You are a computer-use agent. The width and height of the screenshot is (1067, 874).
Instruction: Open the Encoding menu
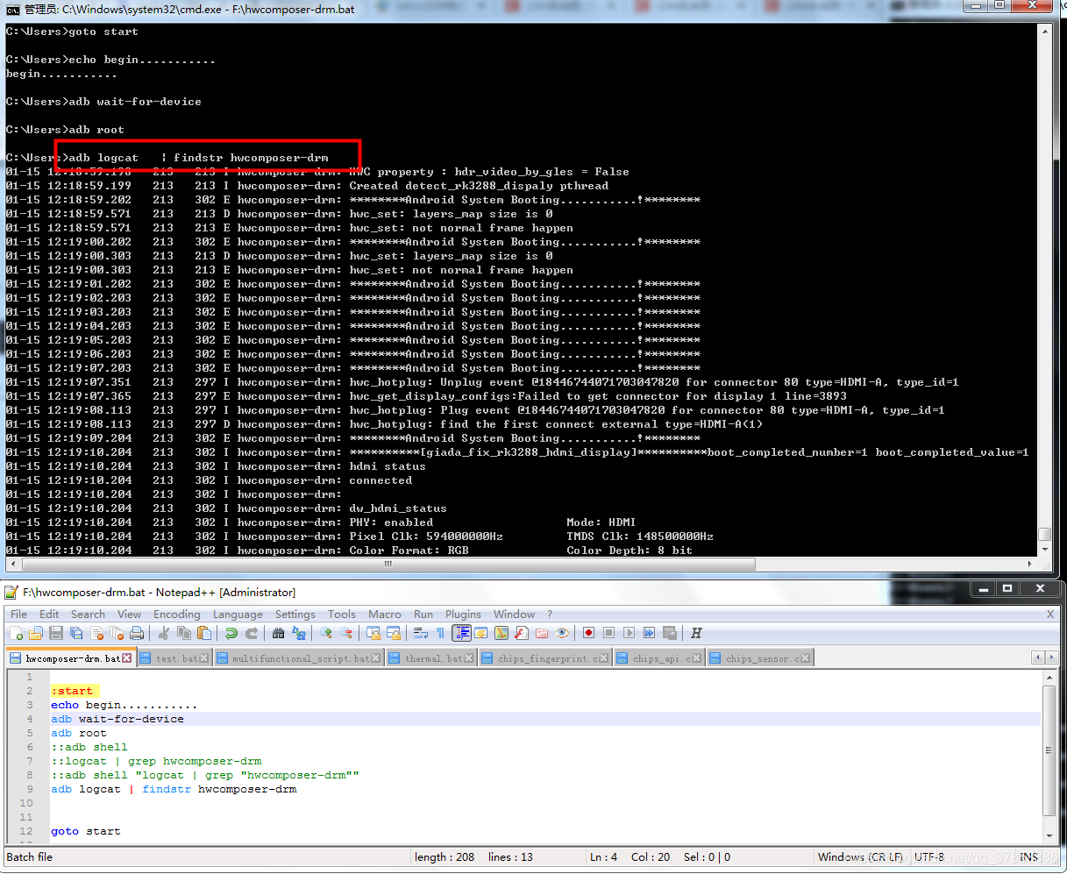click(177, 615)
